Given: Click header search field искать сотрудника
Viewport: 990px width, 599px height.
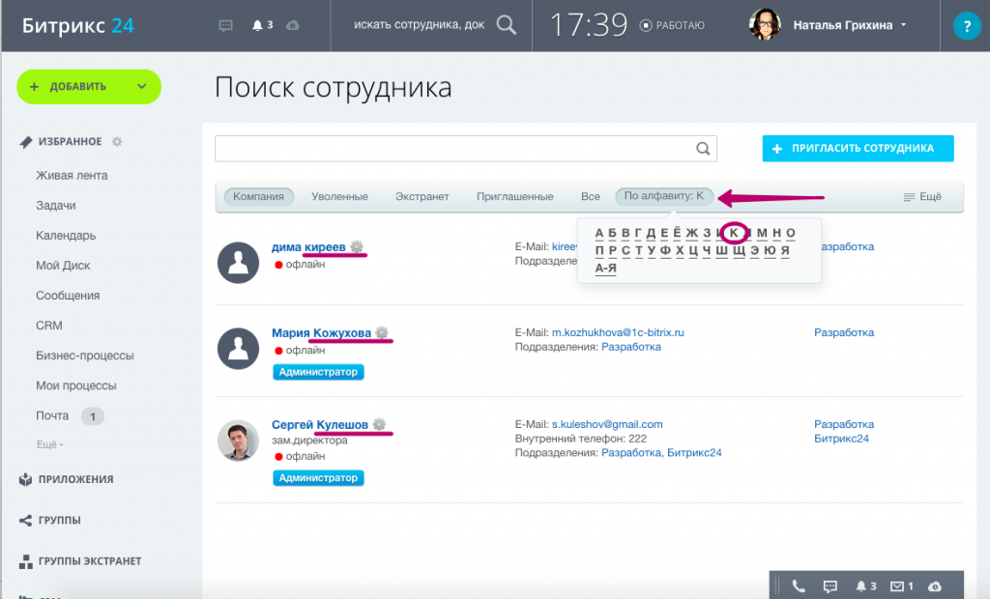Looking at the screenshot, I should [420, 25].
